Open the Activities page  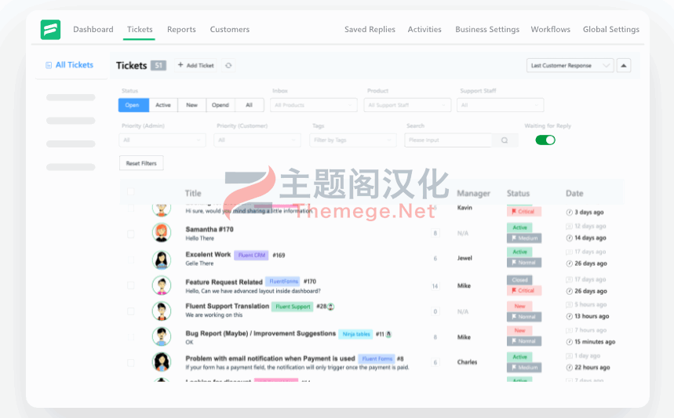coord(424,30)
